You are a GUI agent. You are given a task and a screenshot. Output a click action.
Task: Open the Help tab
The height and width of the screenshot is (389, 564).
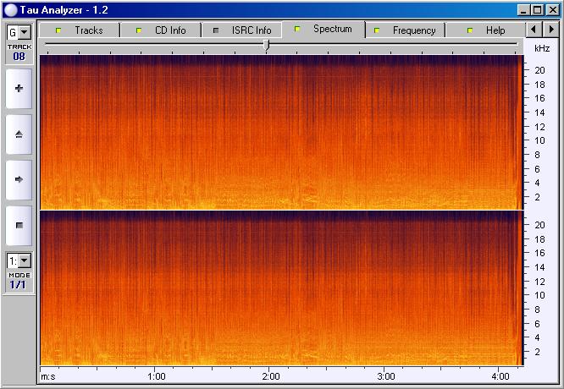(486, 30)
